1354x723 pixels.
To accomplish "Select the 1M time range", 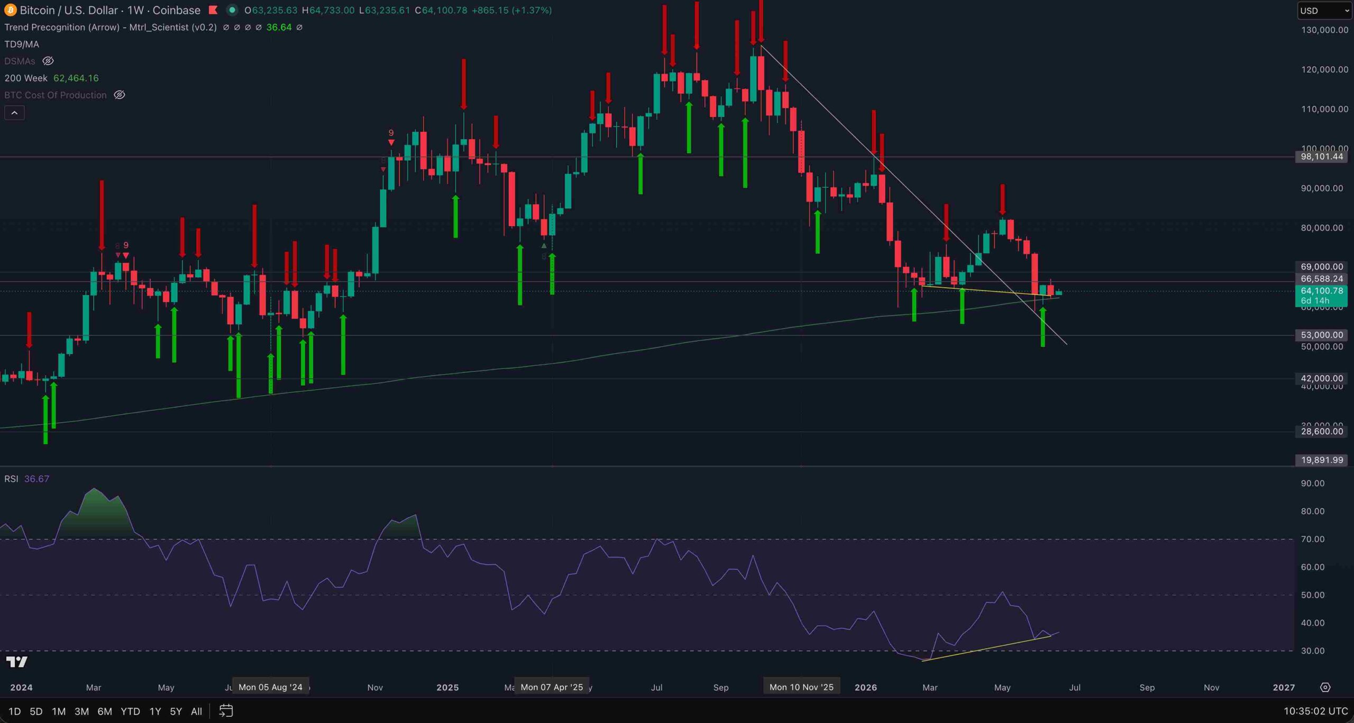I will point(59,711).
